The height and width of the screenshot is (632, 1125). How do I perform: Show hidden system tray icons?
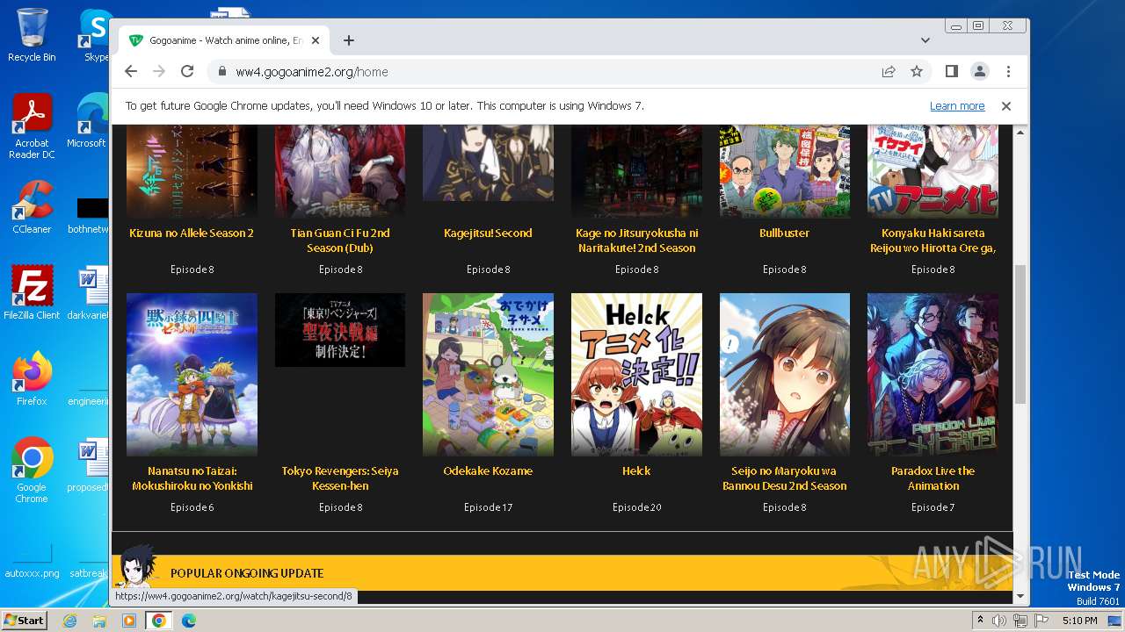pyautogui.click(x=981, y=621)
